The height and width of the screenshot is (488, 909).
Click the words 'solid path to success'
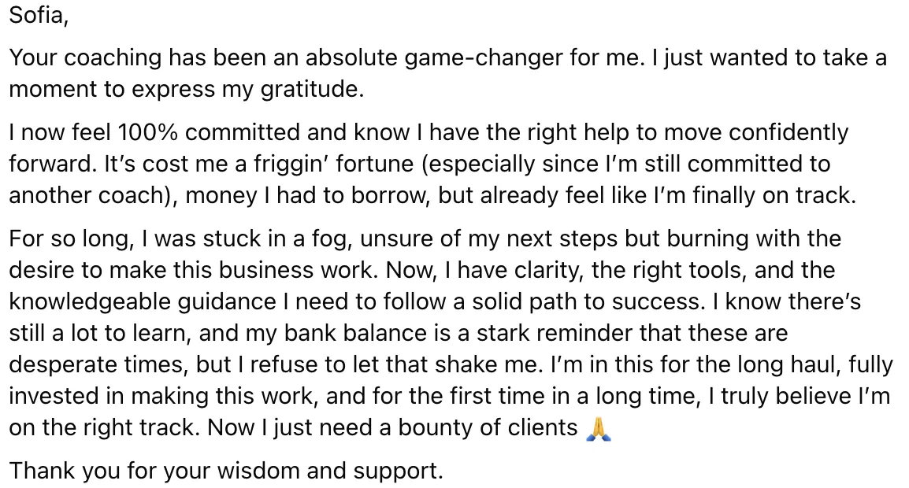585,301
